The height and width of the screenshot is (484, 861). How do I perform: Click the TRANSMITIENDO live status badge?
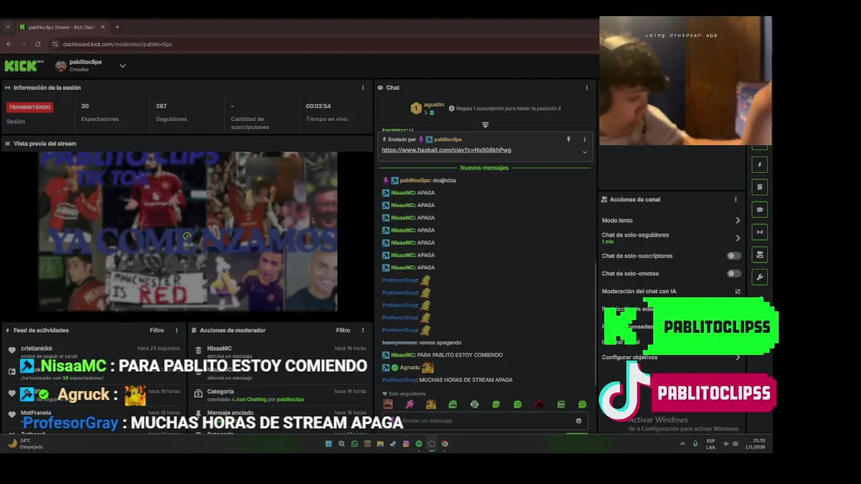(30, 107)
